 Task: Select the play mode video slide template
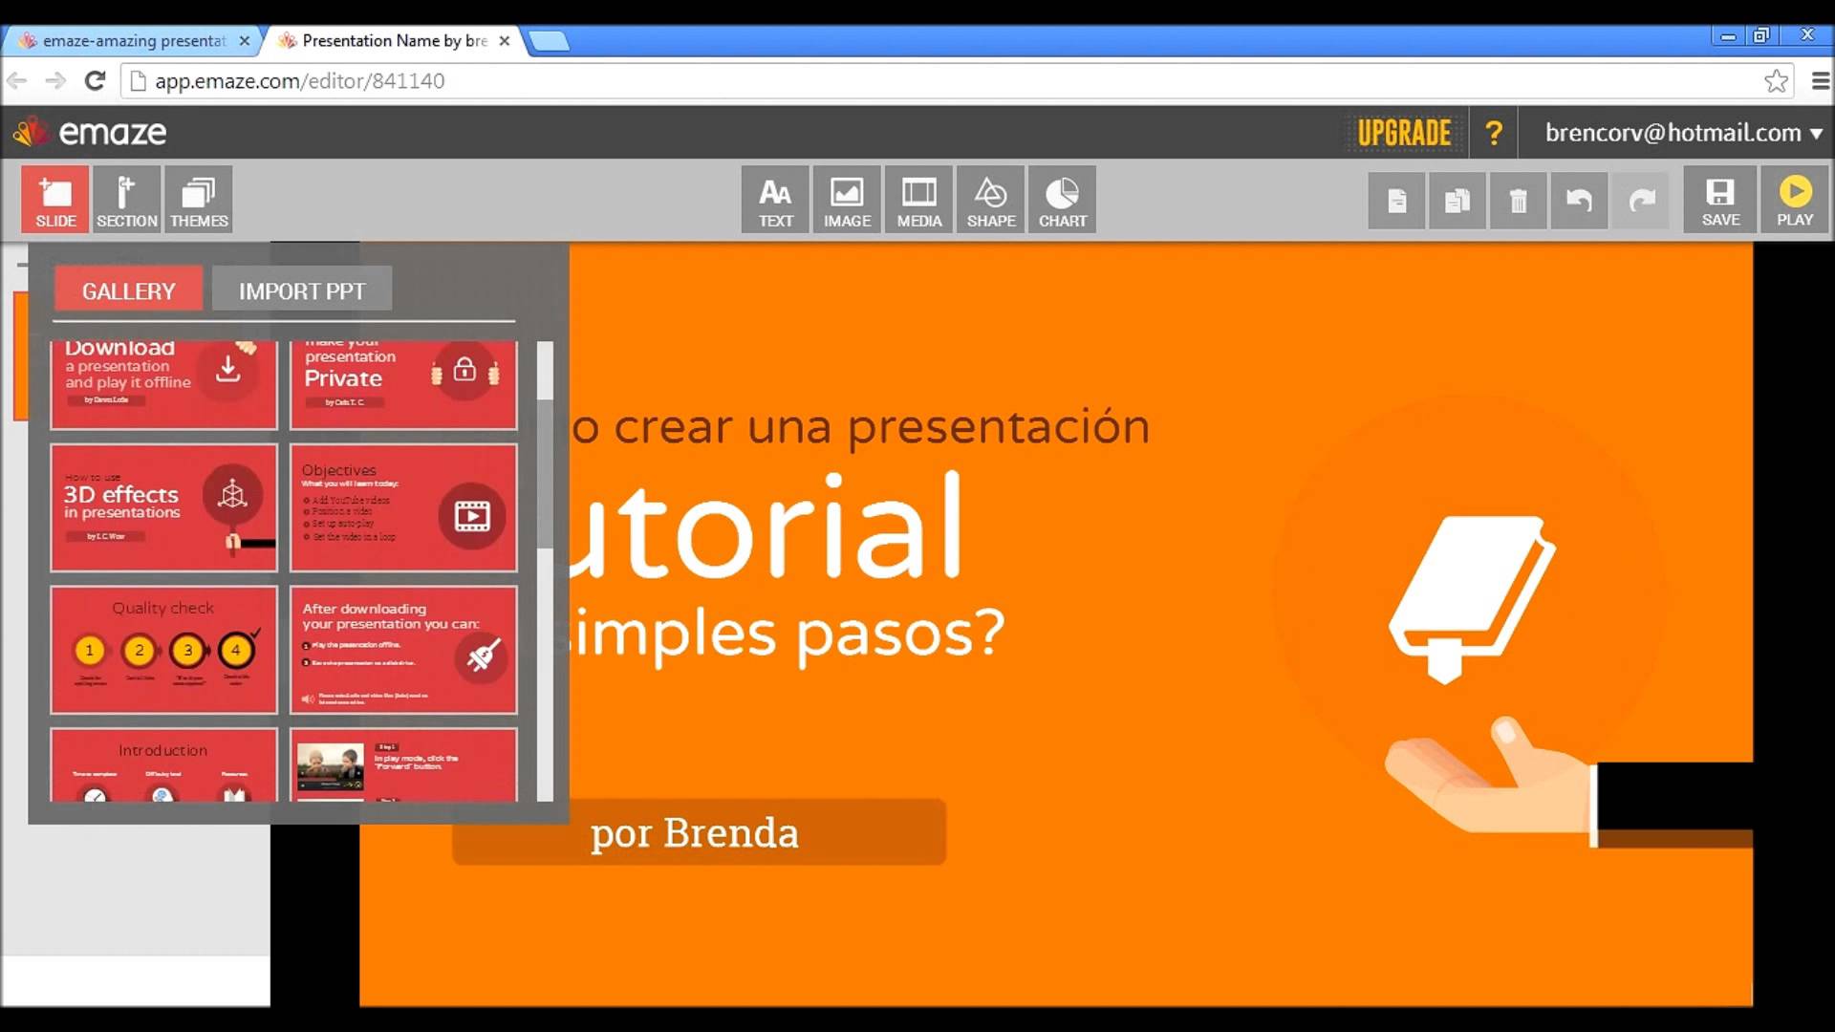403,764
